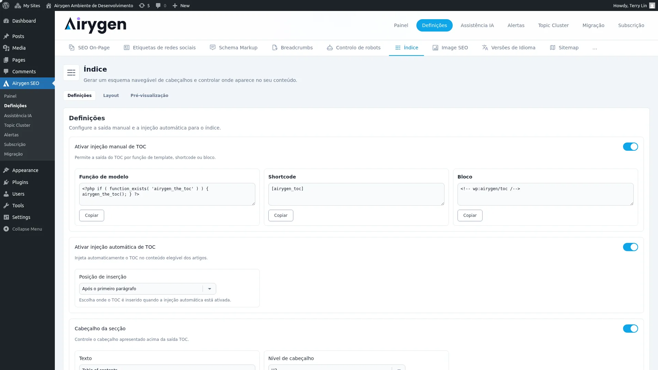Select the Índice tab

406,48
